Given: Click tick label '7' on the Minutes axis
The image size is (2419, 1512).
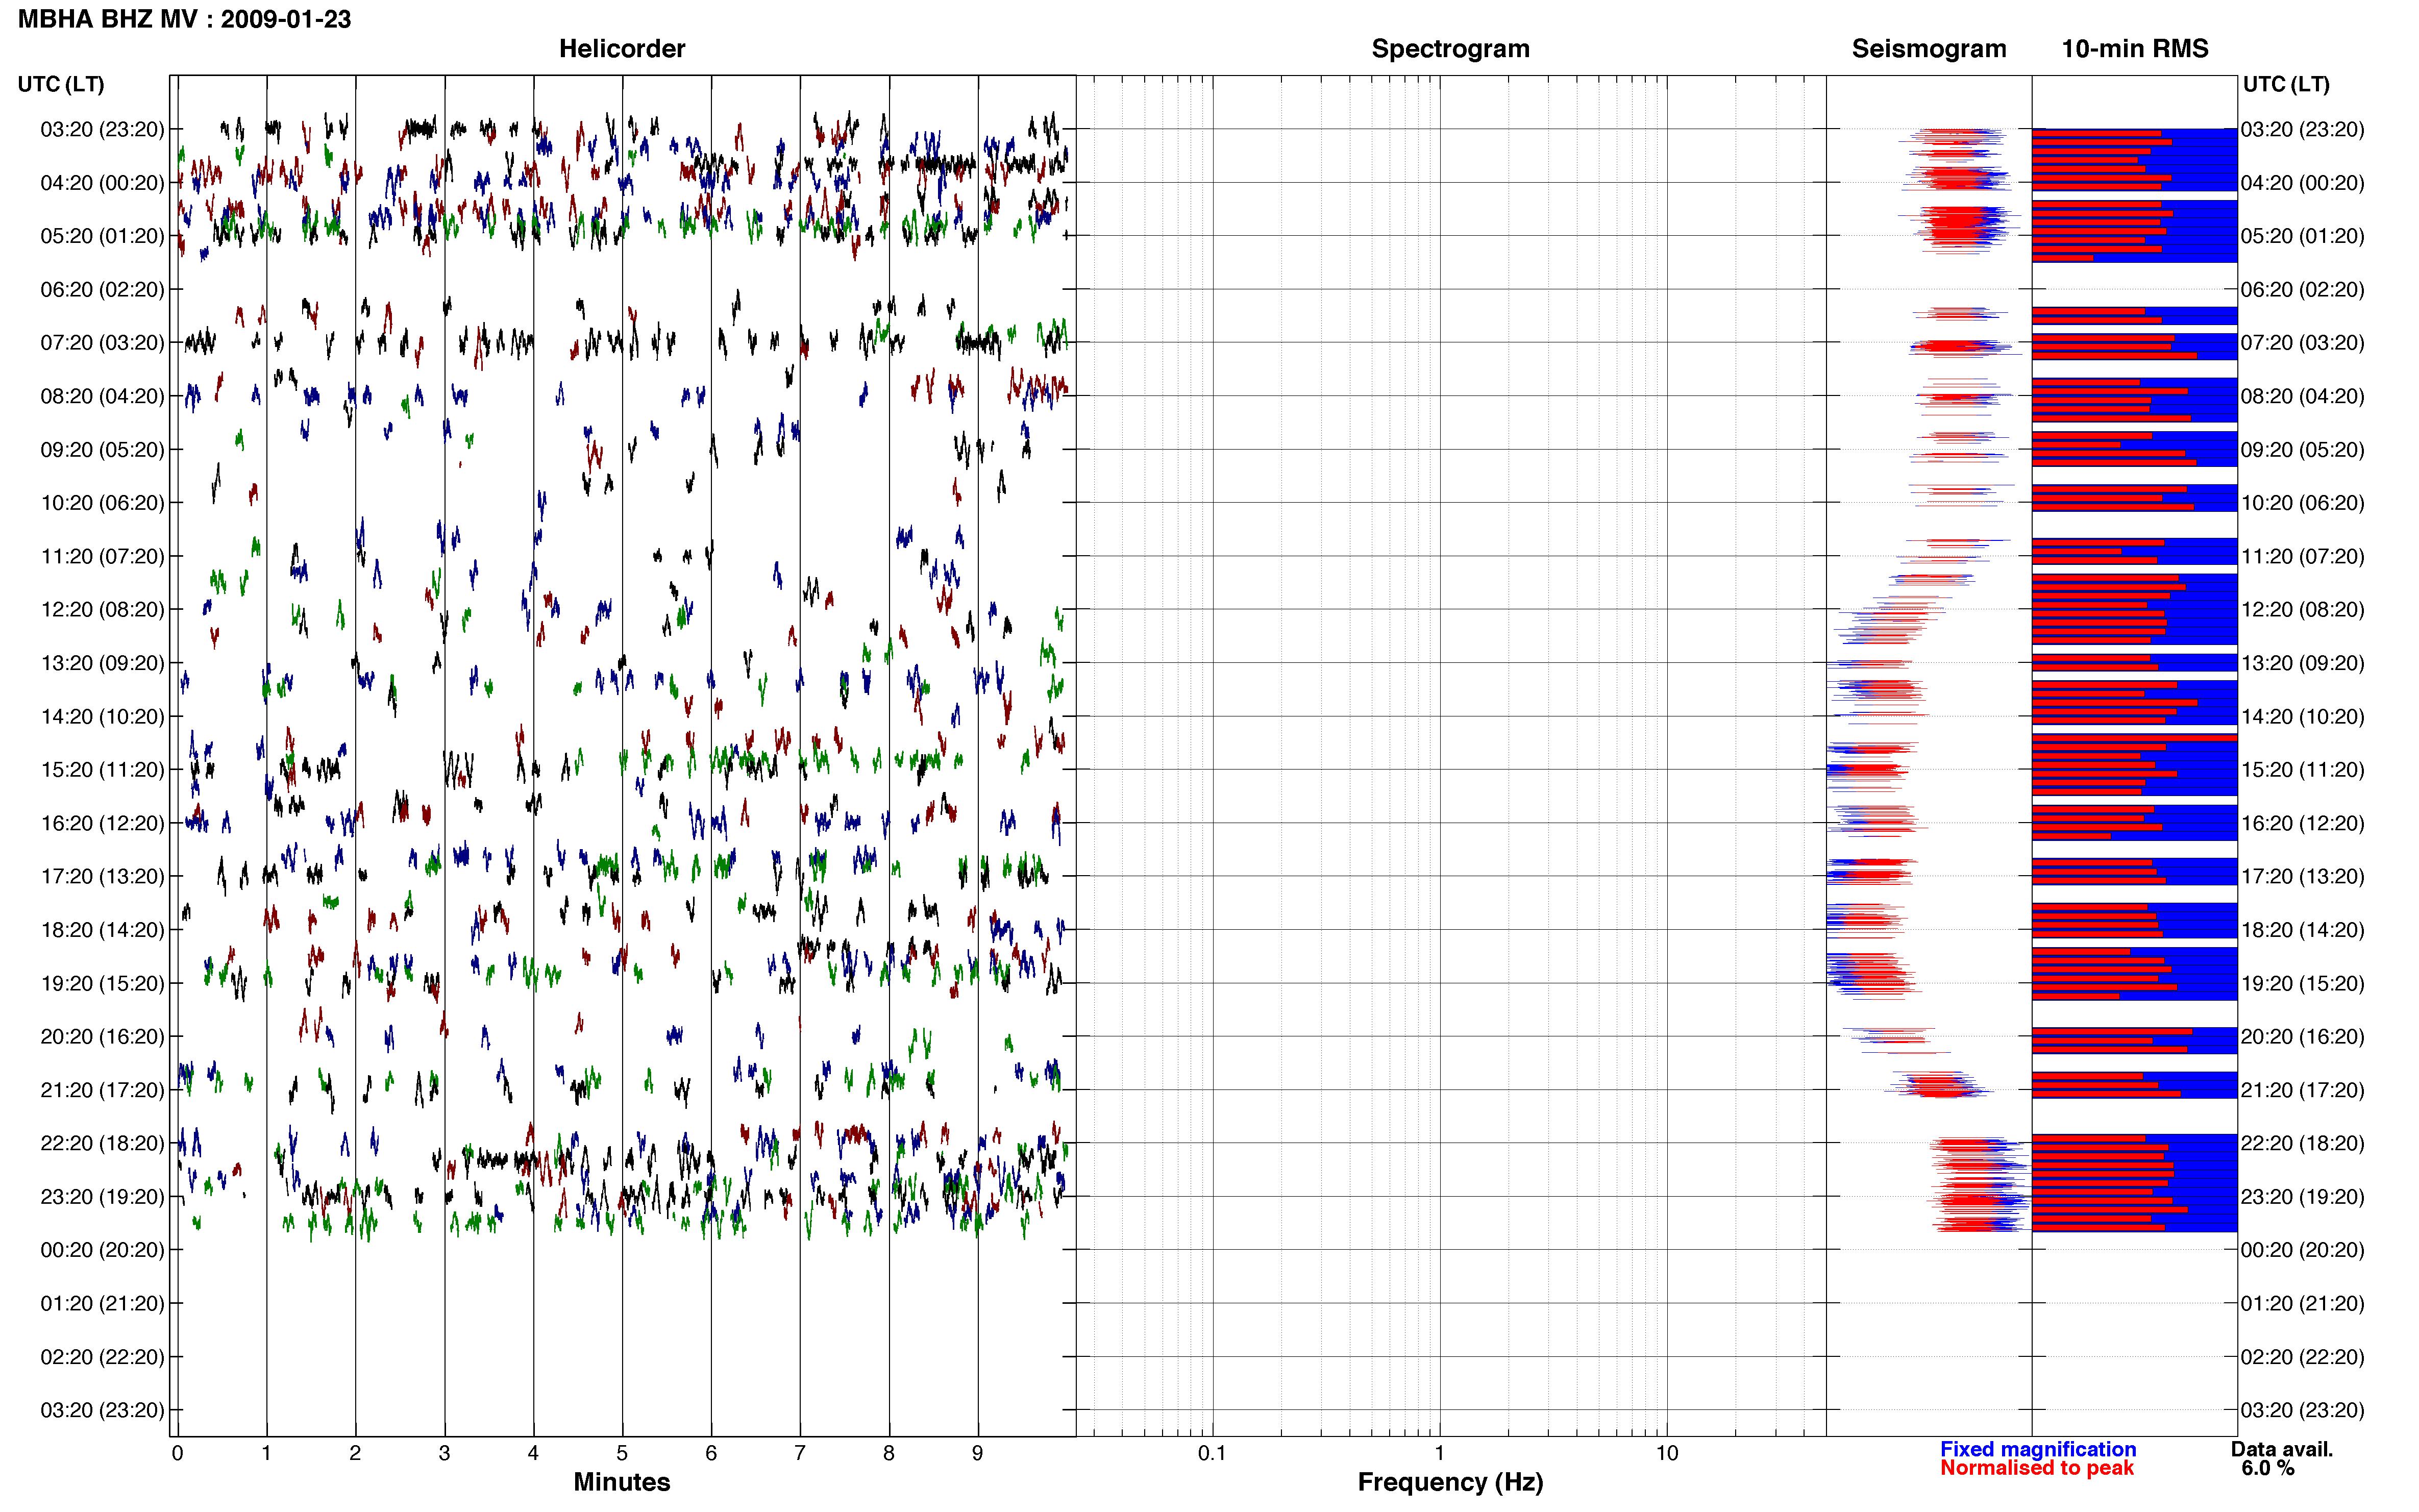Looking at the screenshot, I should [800, 1453].
